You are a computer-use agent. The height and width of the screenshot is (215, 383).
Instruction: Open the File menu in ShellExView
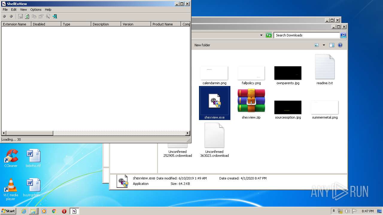pos(5,10)
